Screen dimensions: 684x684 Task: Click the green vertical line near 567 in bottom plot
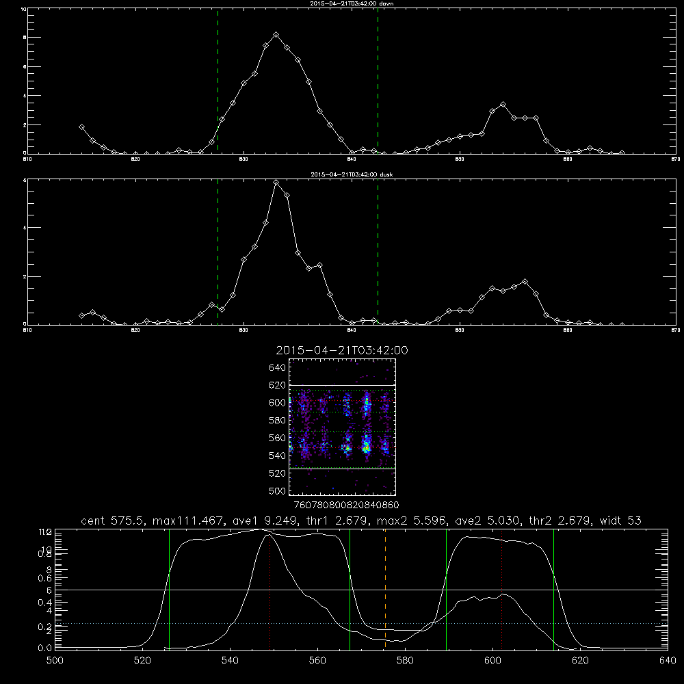[350, 589]
